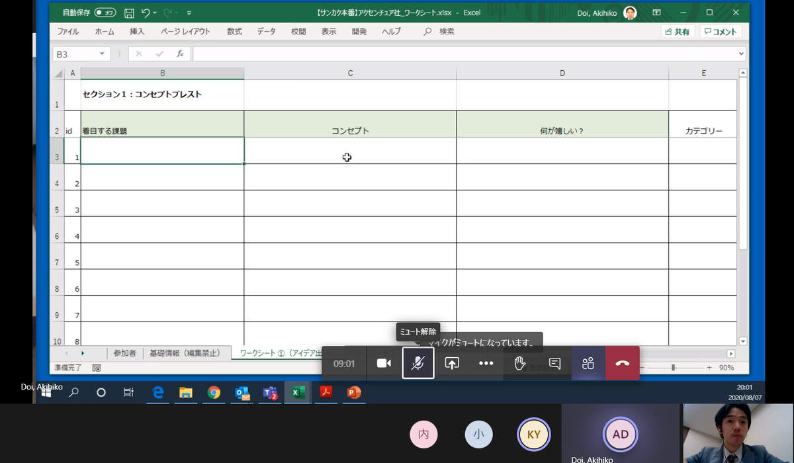Screen dimensions: 794x463
Task: Click the Insert Function fx icon
Action: click(x=180, y=54)
